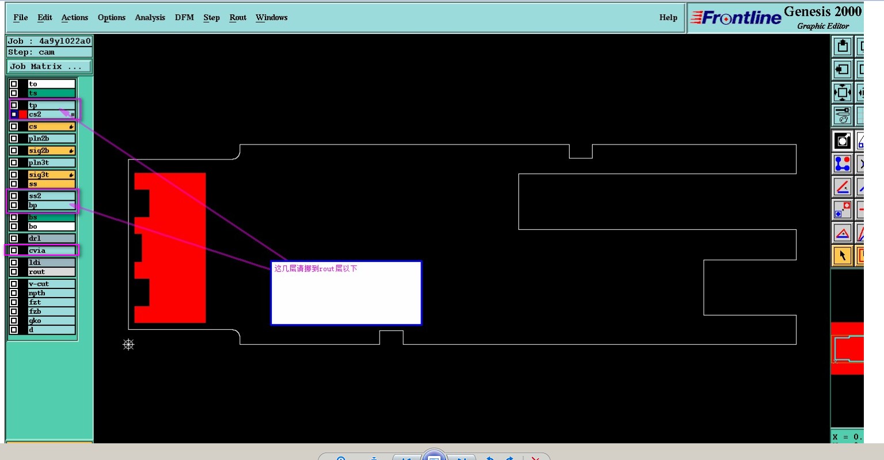884x460 pixels.
Task: Open the Help menu
Action: pyautogui.click(x=668, y=18)
